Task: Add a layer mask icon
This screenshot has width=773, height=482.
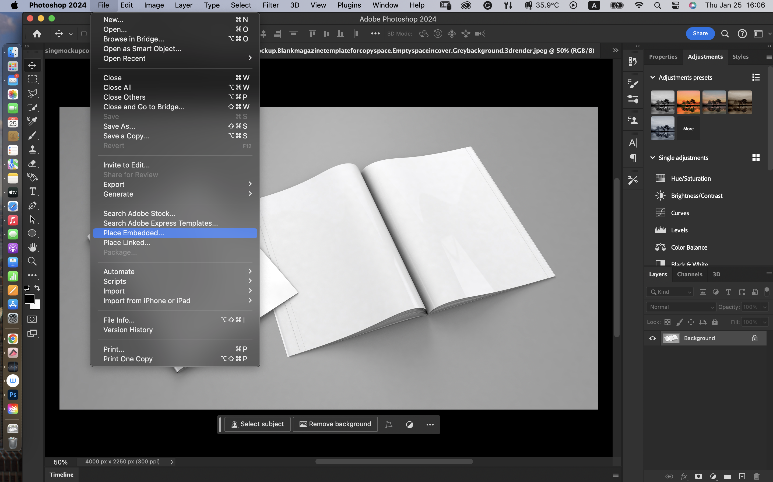Action: coord(698,476)
